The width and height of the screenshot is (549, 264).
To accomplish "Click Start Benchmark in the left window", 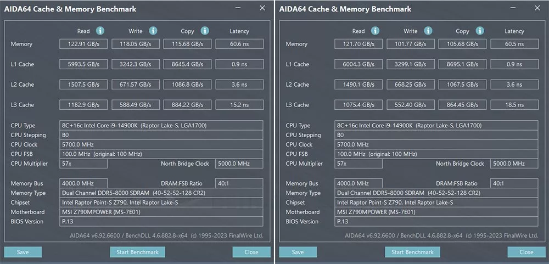I will (x=138, y=252).
